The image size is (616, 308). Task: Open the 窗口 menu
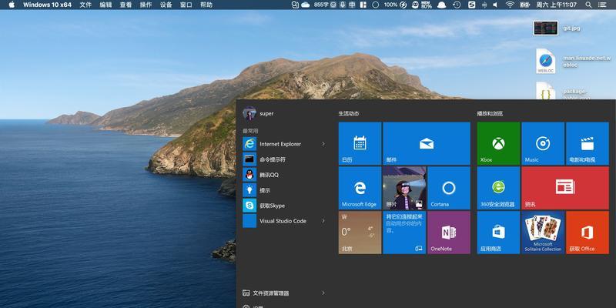tap(186, 5)
